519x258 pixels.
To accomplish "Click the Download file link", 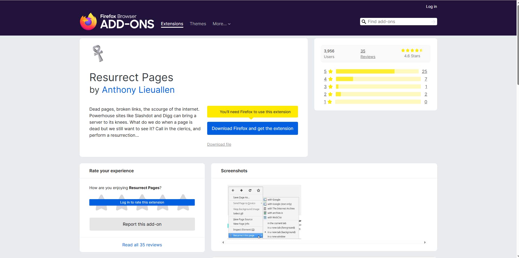I will (219, 144).
